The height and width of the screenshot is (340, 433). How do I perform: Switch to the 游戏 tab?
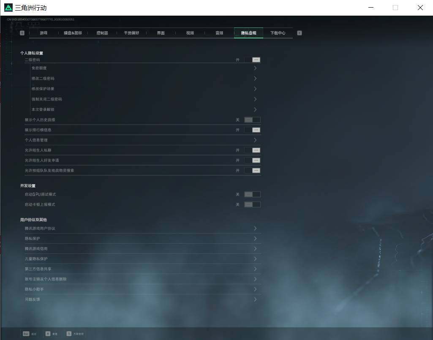[x=44, y=33]
